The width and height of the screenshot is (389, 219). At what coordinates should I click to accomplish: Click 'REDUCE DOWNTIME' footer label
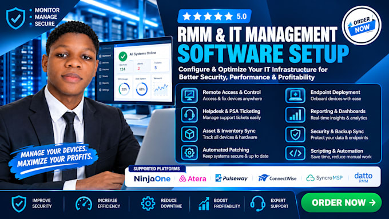coord(171,204)
